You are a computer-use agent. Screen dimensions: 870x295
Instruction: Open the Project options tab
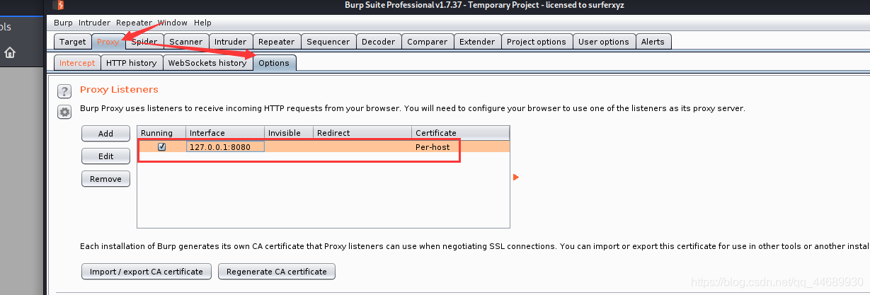pyautogui.click(x=537, y=42)
